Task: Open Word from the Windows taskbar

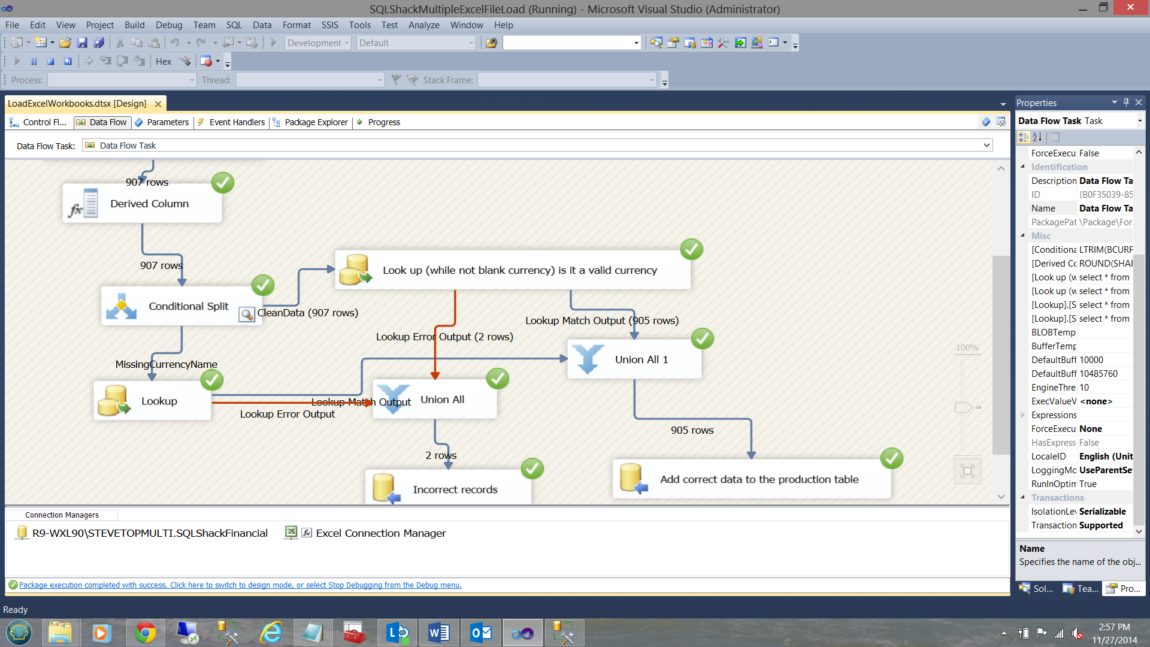Action: pyautogui.click(x=439, y=633)
